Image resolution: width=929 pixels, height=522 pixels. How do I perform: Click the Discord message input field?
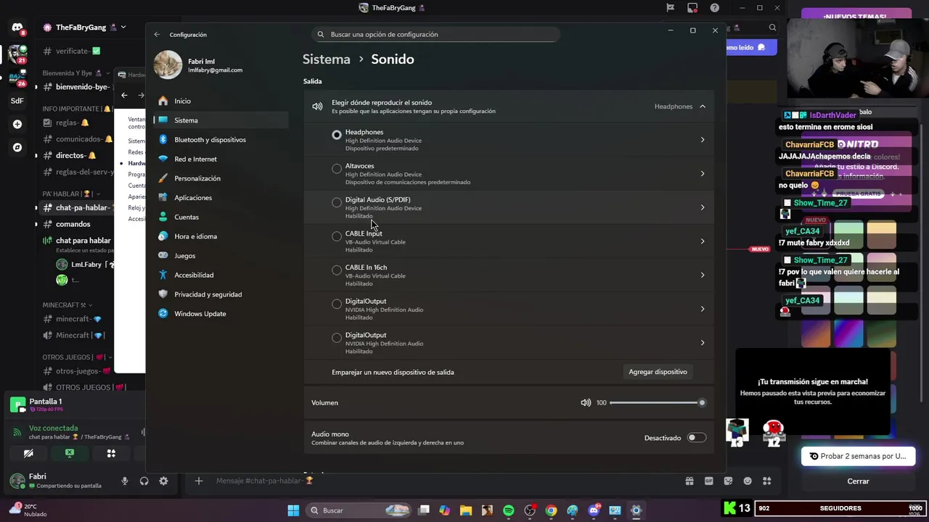(x=435, y=481)
